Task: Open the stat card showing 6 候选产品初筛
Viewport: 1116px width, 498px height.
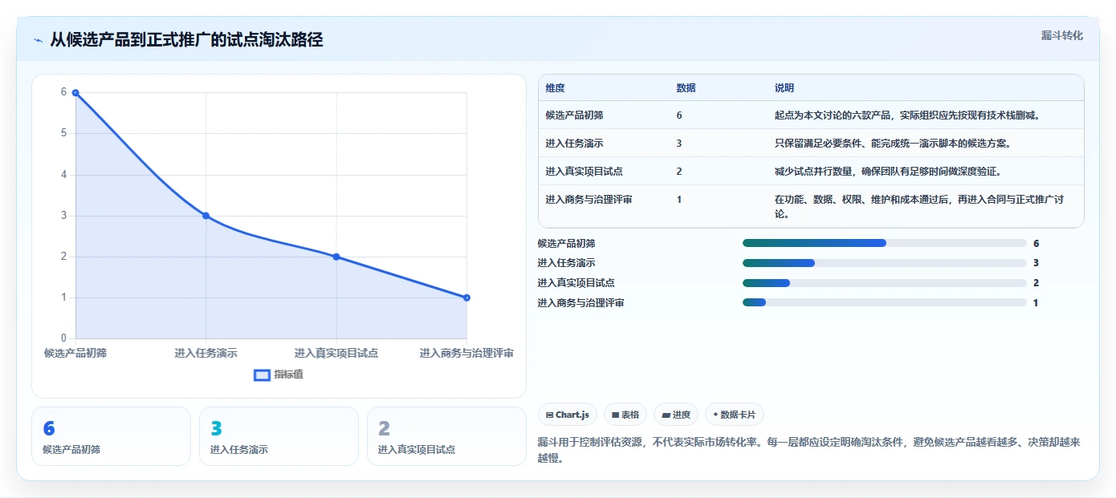Action: (111, 436)
